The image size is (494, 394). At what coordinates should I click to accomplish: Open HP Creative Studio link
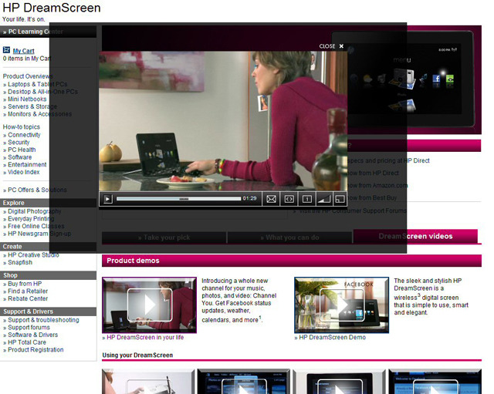click(33, 254)
